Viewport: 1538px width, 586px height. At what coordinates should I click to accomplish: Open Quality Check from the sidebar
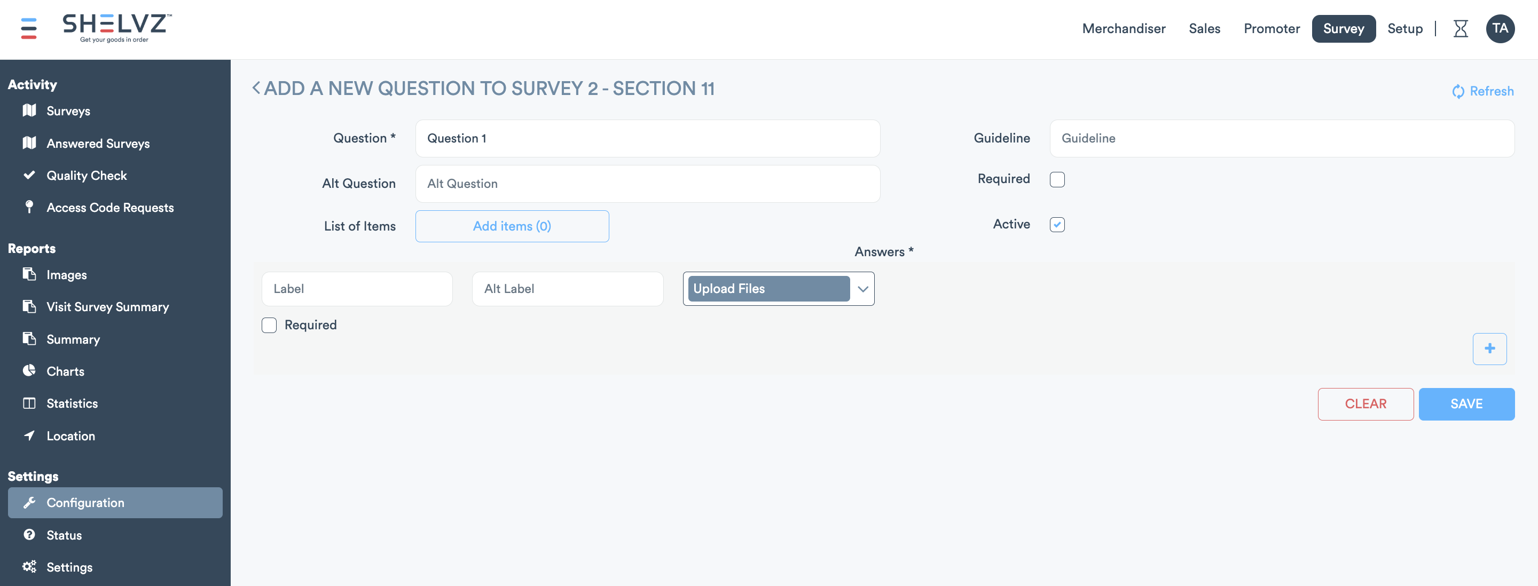pyautogui.click(x=29, y=176)
